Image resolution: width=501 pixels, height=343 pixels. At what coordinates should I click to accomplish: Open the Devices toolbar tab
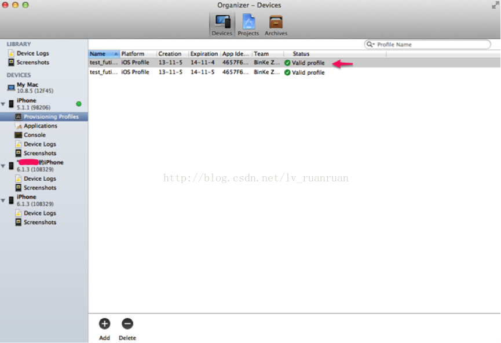click(222, 25)
